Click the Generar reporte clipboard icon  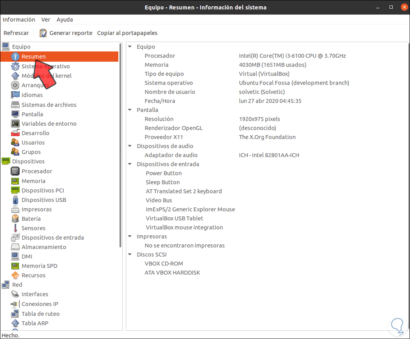[x=43, y=33]
